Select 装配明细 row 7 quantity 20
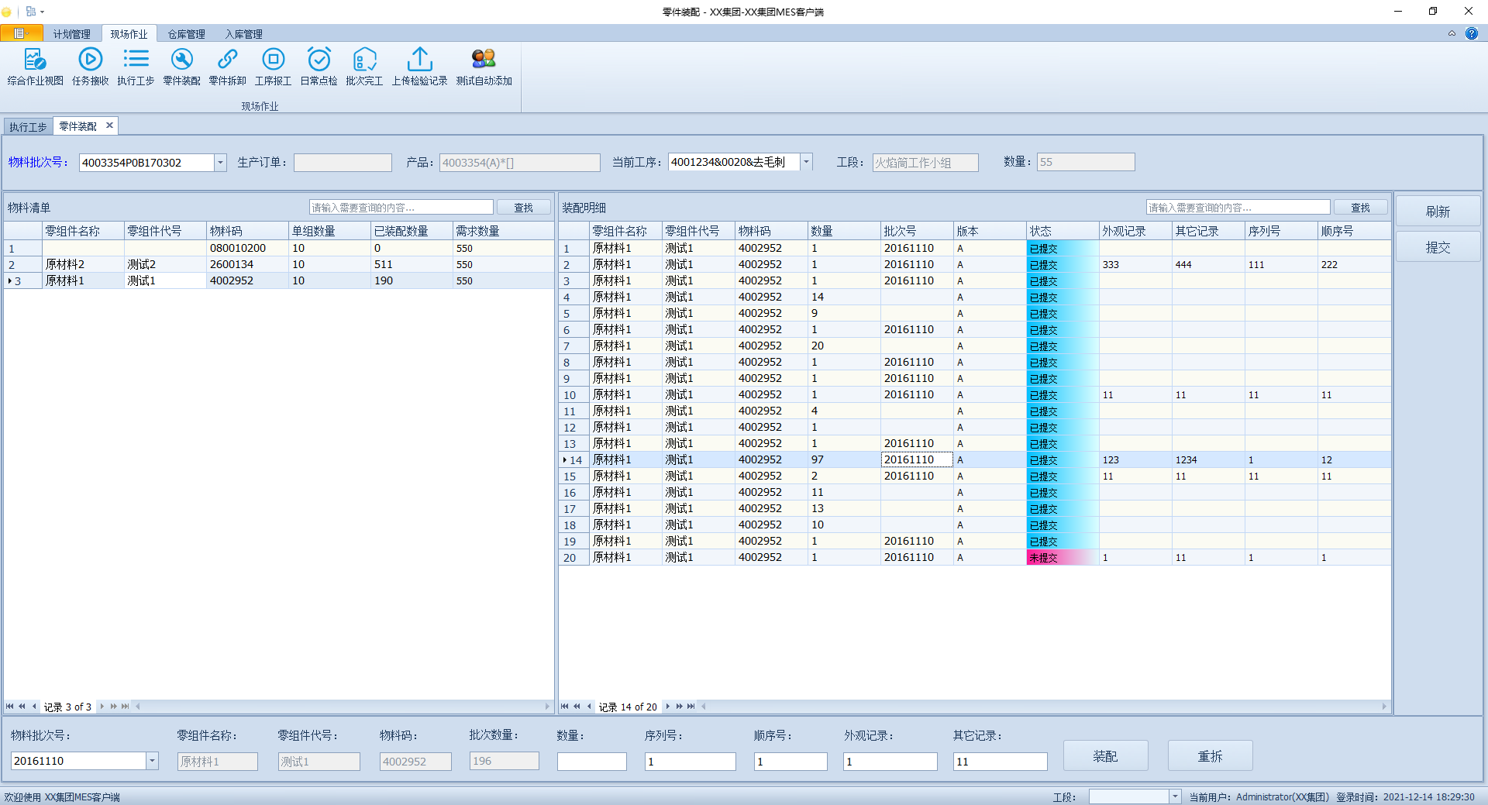 844,346
